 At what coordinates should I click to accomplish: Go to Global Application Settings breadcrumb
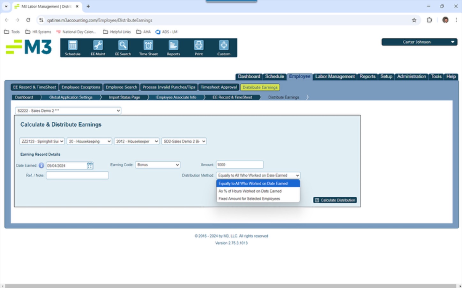(x=71, y=97)
